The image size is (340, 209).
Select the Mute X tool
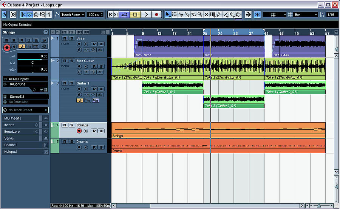[206, 14]
